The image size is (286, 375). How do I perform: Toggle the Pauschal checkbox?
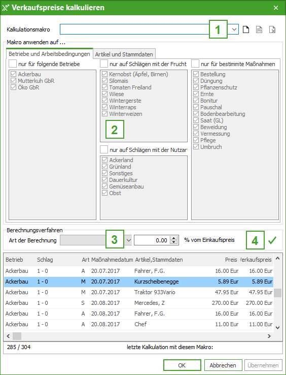196,107
